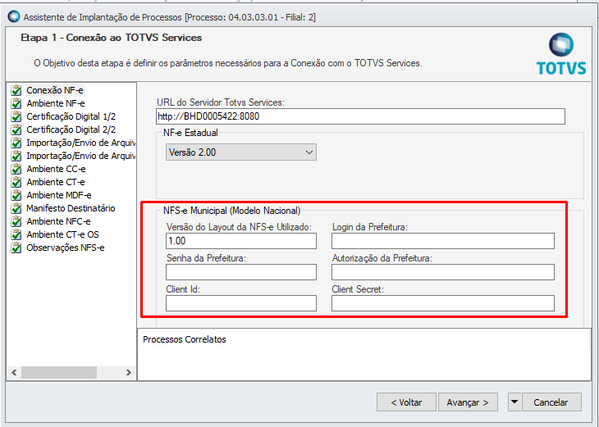Click the Senha da Prefeitura field
The height and width of the screenshot is (427, 599).
click(241, 272)
